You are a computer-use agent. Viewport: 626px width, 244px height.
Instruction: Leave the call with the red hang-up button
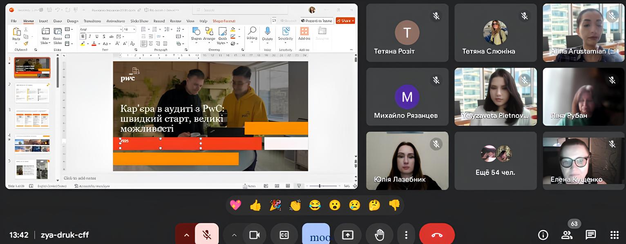[437, 235]
